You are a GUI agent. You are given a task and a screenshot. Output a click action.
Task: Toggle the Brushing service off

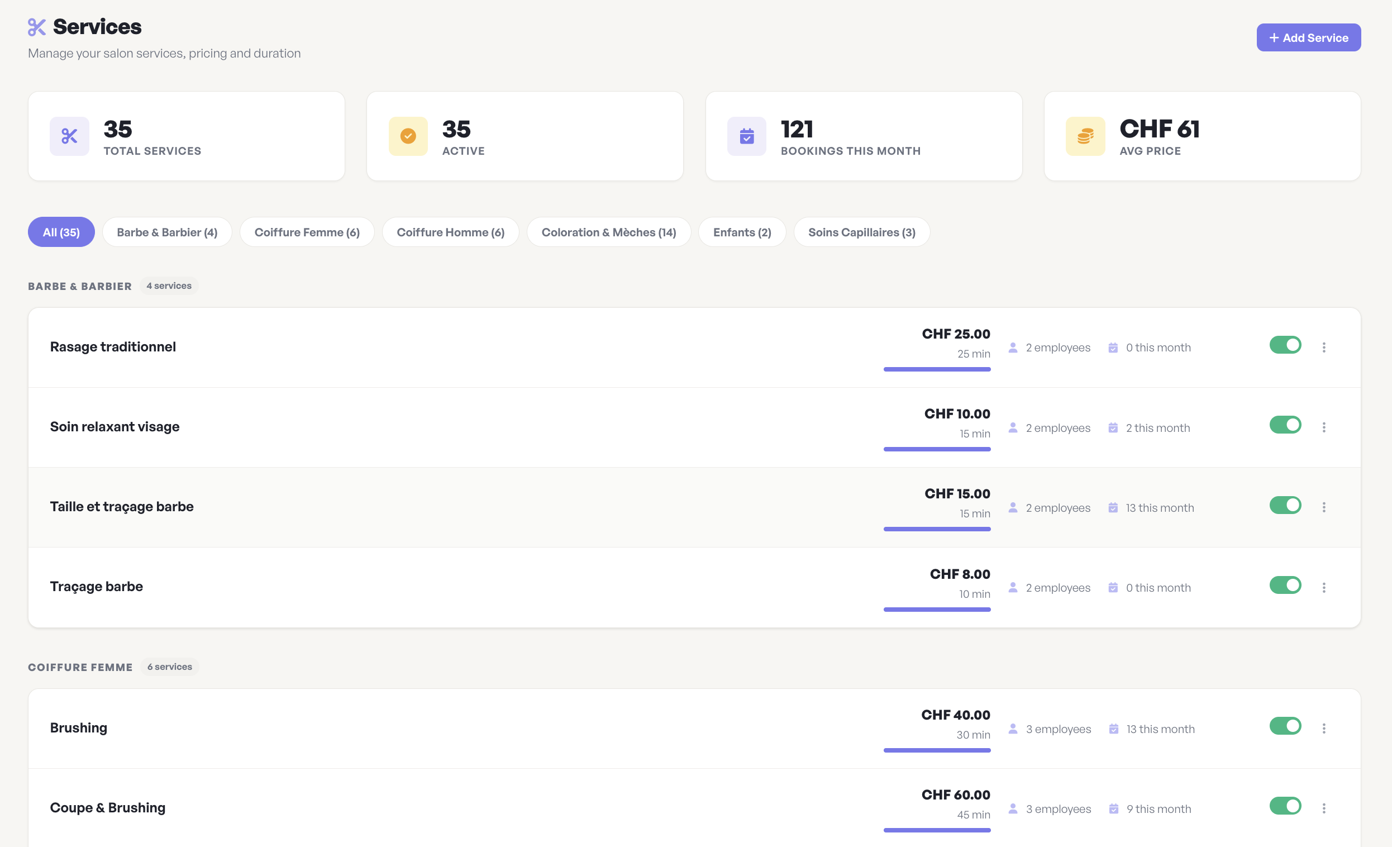click(1286, 726)
